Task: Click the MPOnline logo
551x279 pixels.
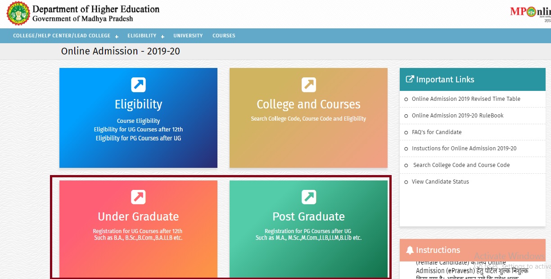Action: coord(530,13)
